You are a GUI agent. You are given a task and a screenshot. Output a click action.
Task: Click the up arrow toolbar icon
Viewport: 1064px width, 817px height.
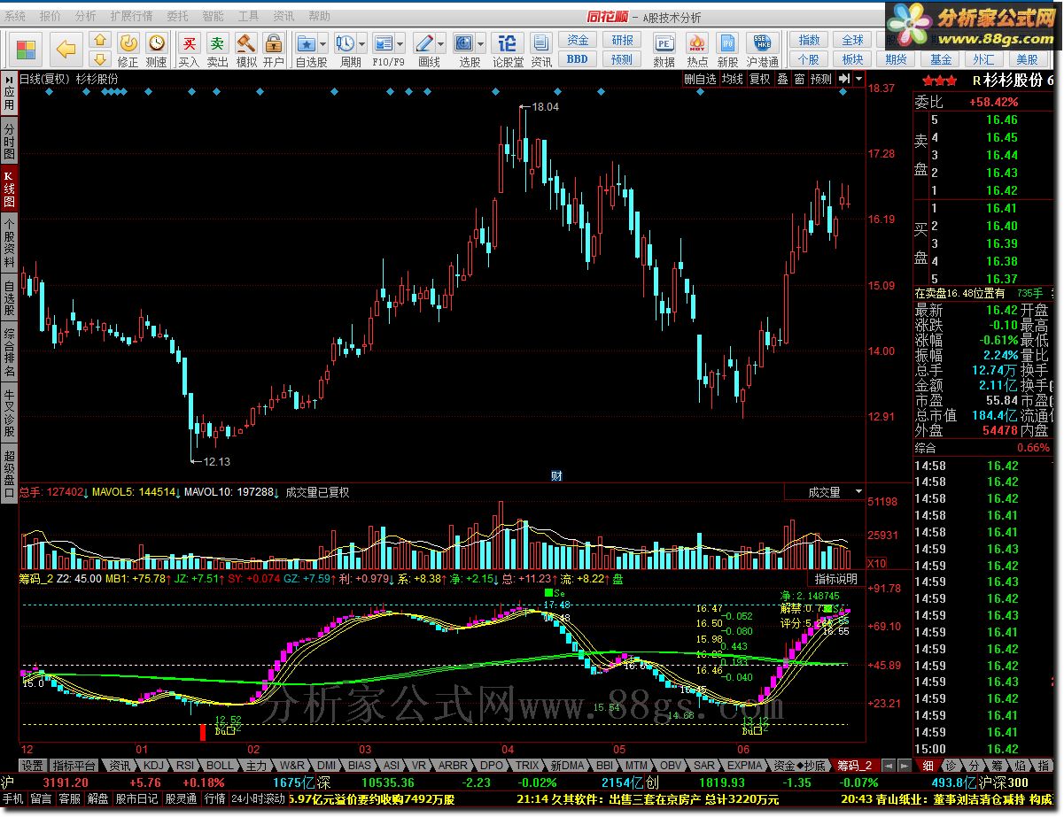(100, 41)
